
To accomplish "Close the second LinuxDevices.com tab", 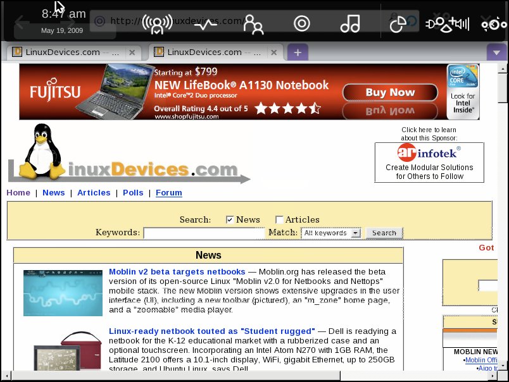I will pyautogui.click(x=274, y=52).
